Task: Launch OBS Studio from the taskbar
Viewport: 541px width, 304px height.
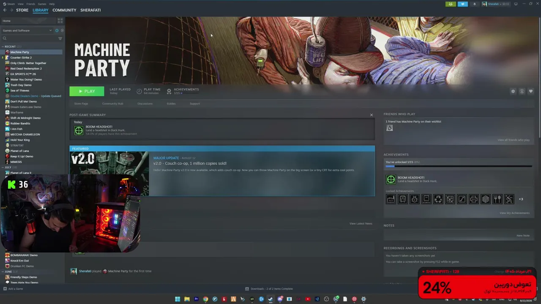Action: (326, 299)
